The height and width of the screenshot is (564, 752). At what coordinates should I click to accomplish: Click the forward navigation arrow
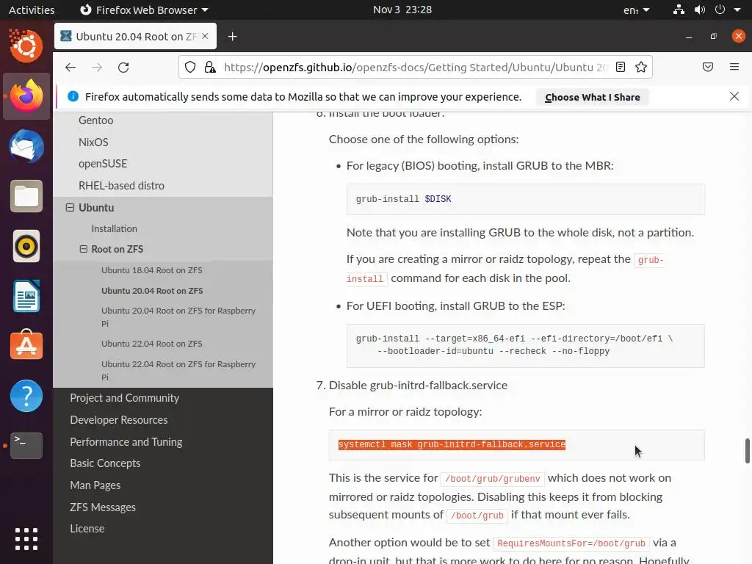click(97, 68)
